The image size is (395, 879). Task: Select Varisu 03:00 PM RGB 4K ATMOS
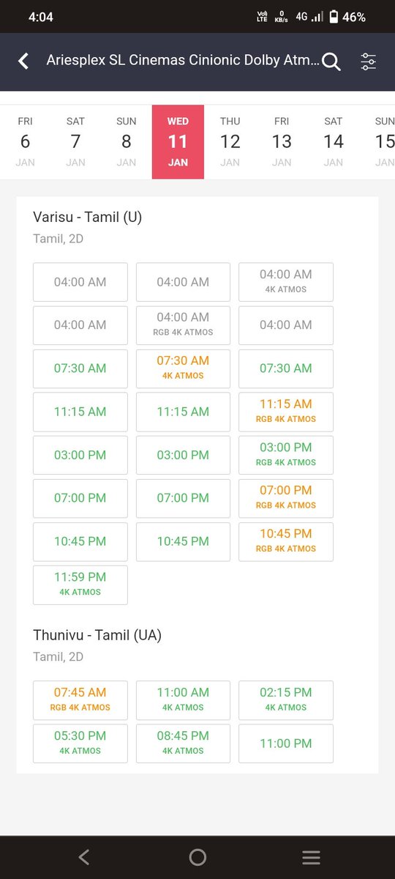286,455
